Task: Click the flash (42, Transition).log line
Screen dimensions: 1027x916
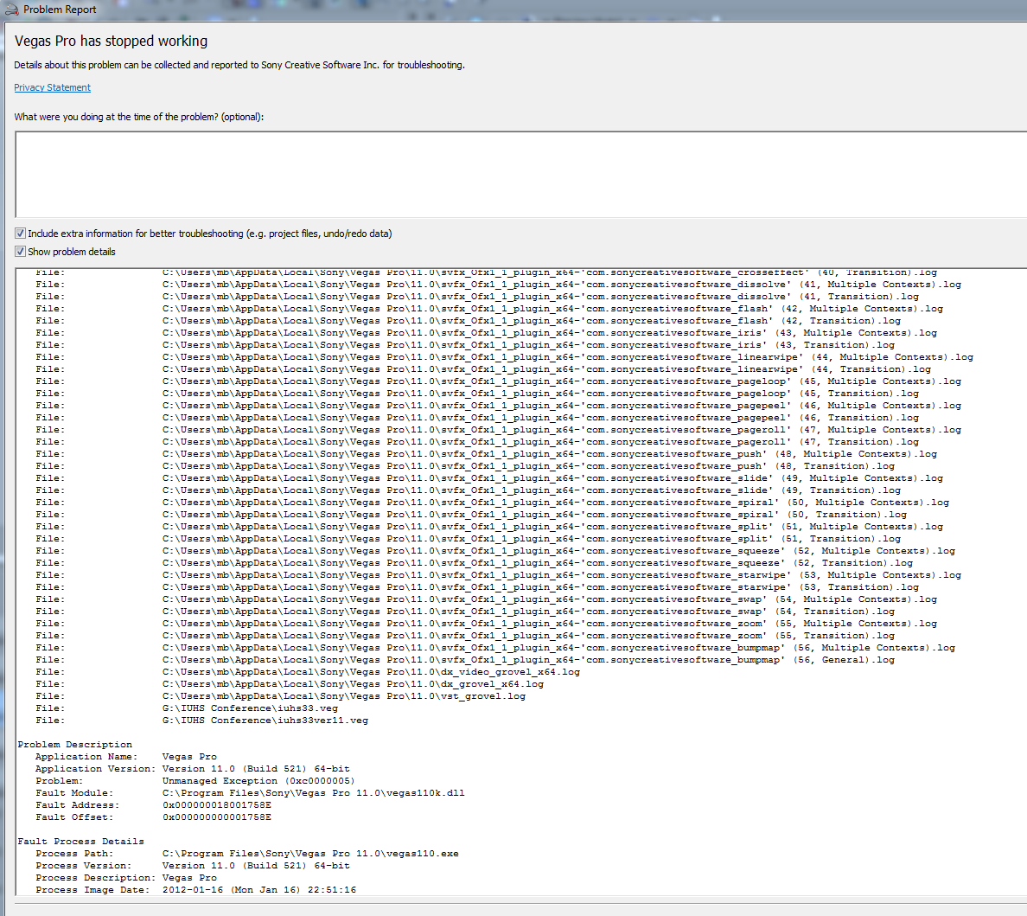Action: (469, 320)
